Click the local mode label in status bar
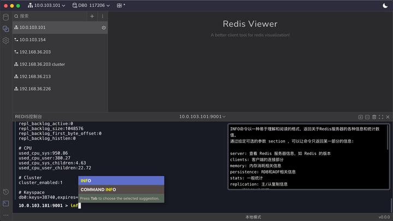 [253, 217]
